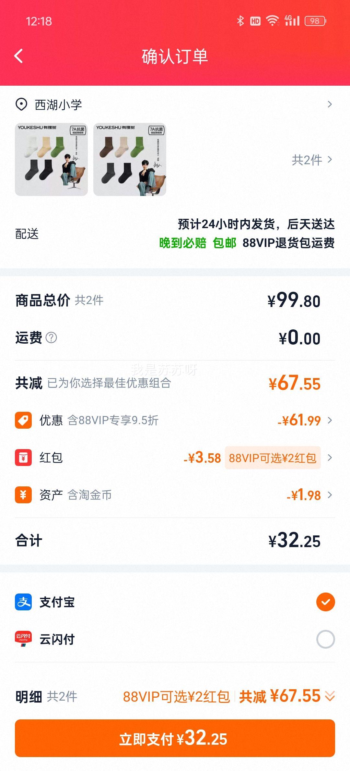Tap the first socks product thumbnail
This screenshot has height=771, width=350.
[x=51, y=159]
